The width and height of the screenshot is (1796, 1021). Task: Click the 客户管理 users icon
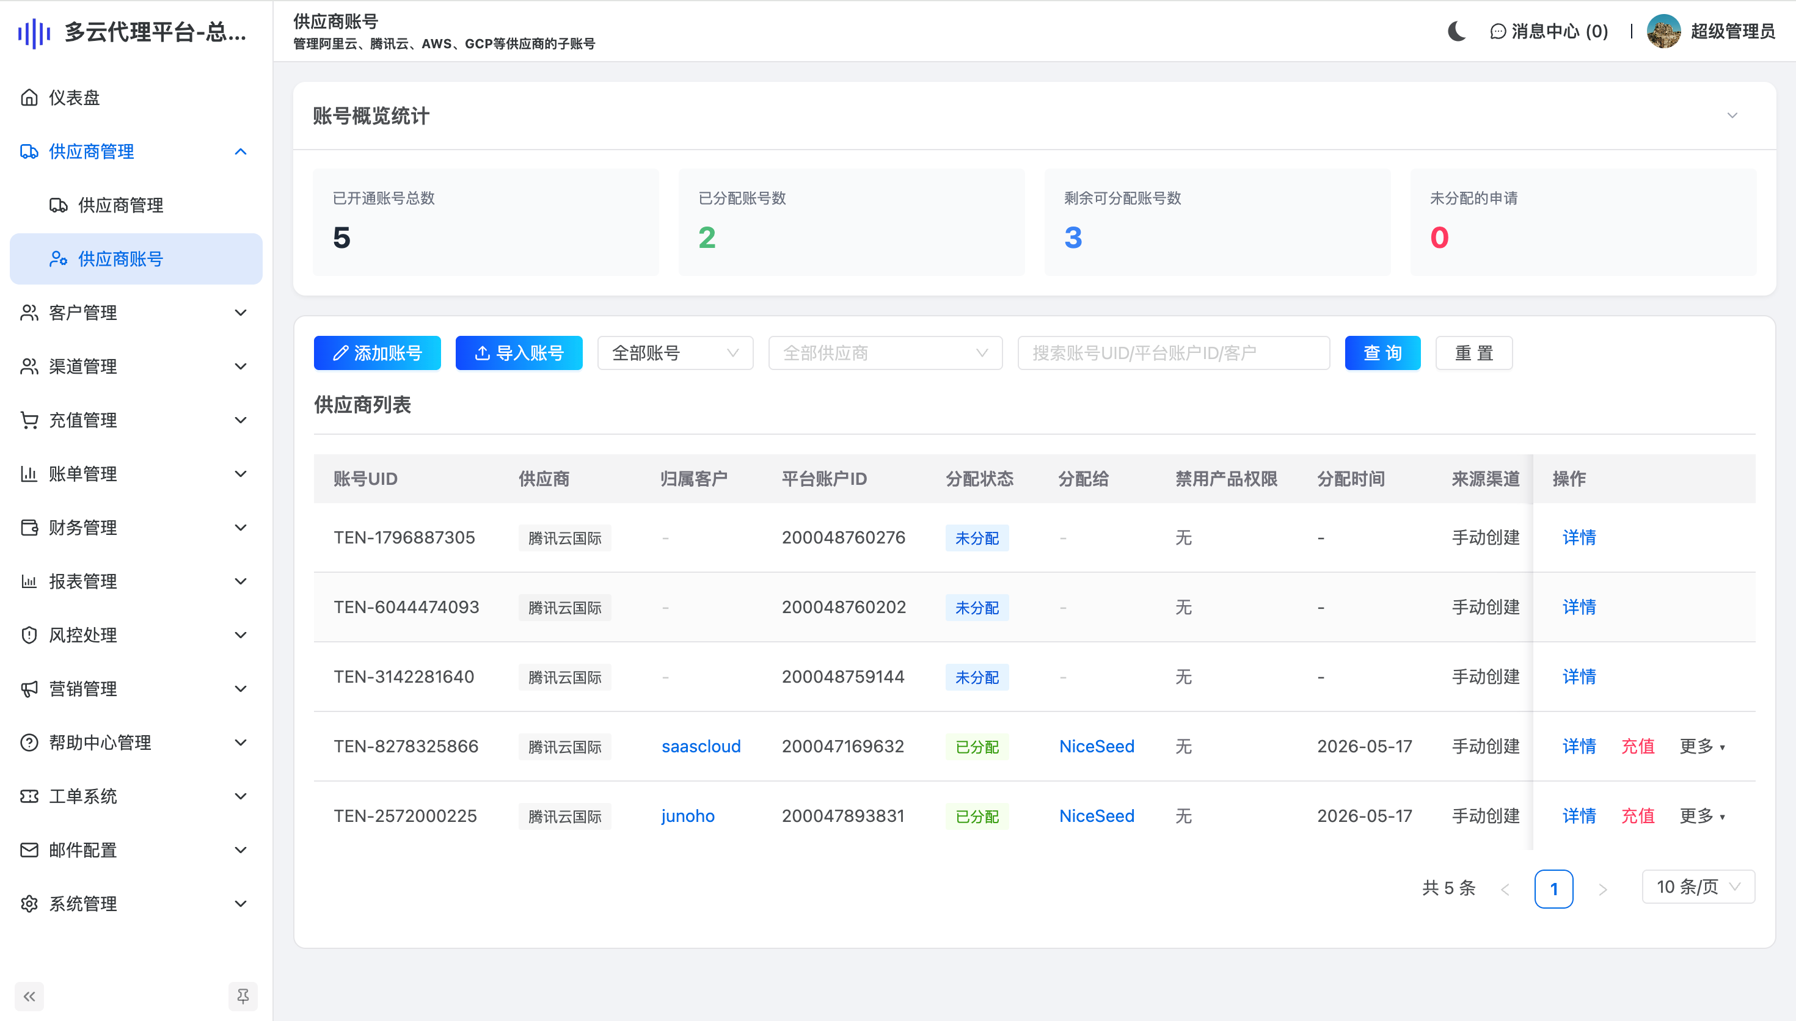click(29, 313)
